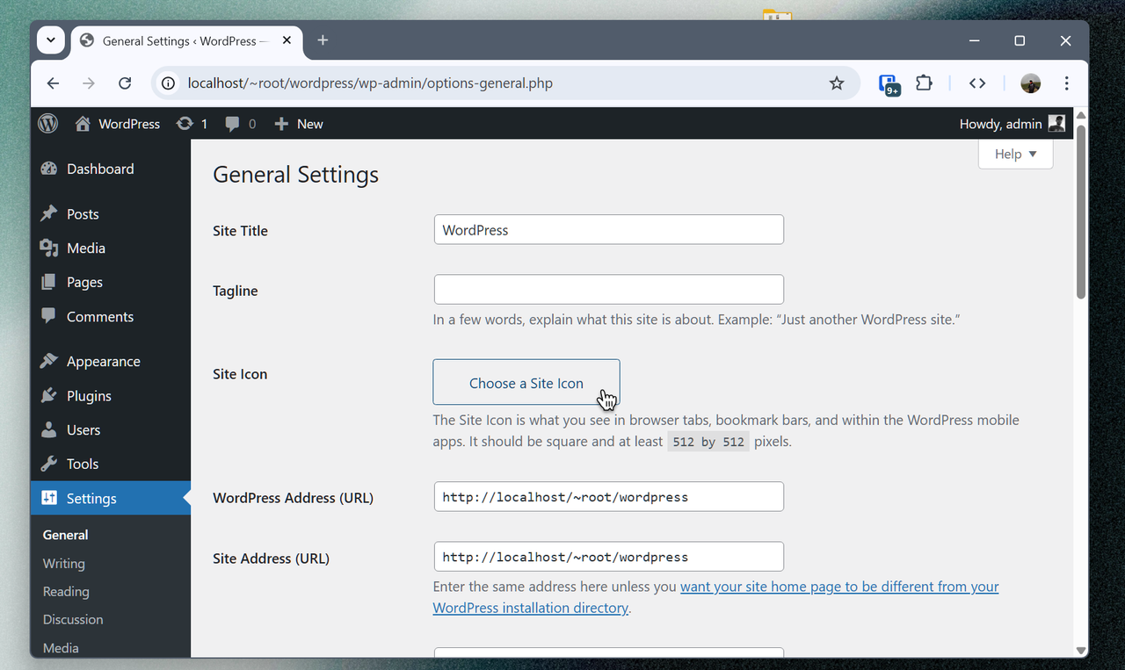Image resolution: width=1125 pixels, height=670 pixels.
Task: Click the Comments bubble icon in sidebar
Action: [x=49, y=316]
